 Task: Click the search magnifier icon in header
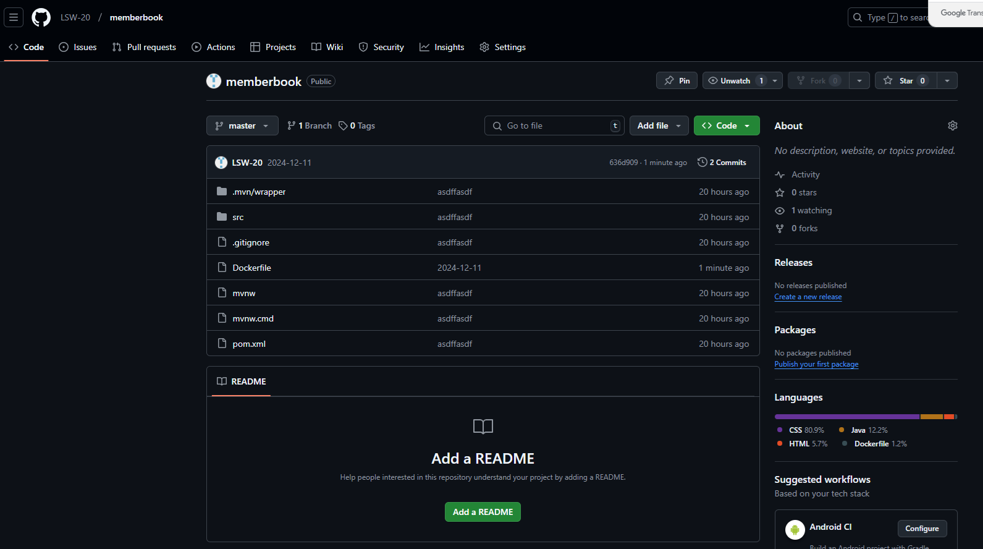(x=858, y=17)
